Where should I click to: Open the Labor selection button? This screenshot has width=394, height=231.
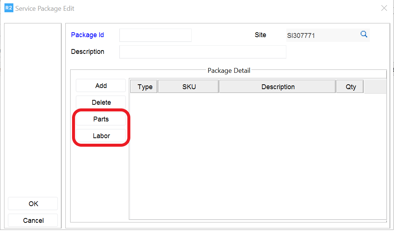[x=101, y=136]
